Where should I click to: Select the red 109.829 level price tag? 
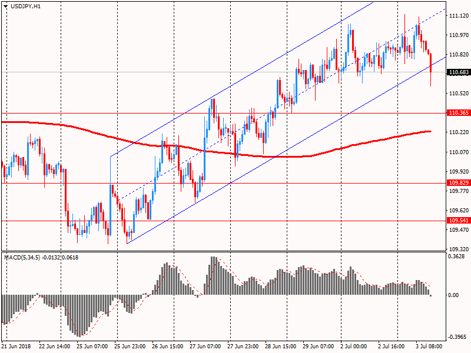coord(458,183)
